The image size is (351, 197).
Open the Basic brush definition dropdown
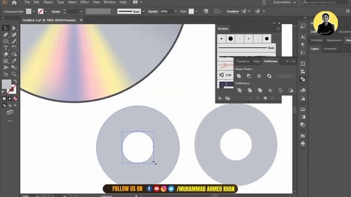coord(144,11)
